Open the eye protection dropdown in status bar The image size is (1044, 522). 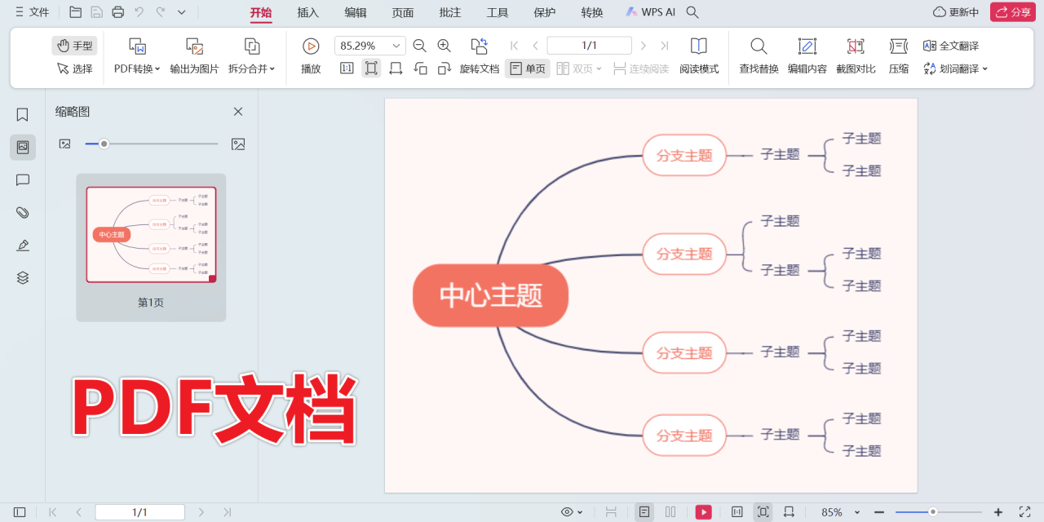pos(572,512)
